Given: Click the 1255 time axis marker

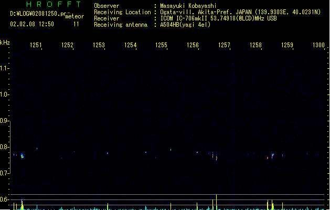Looking at the screenshot, I should [161, 45].
